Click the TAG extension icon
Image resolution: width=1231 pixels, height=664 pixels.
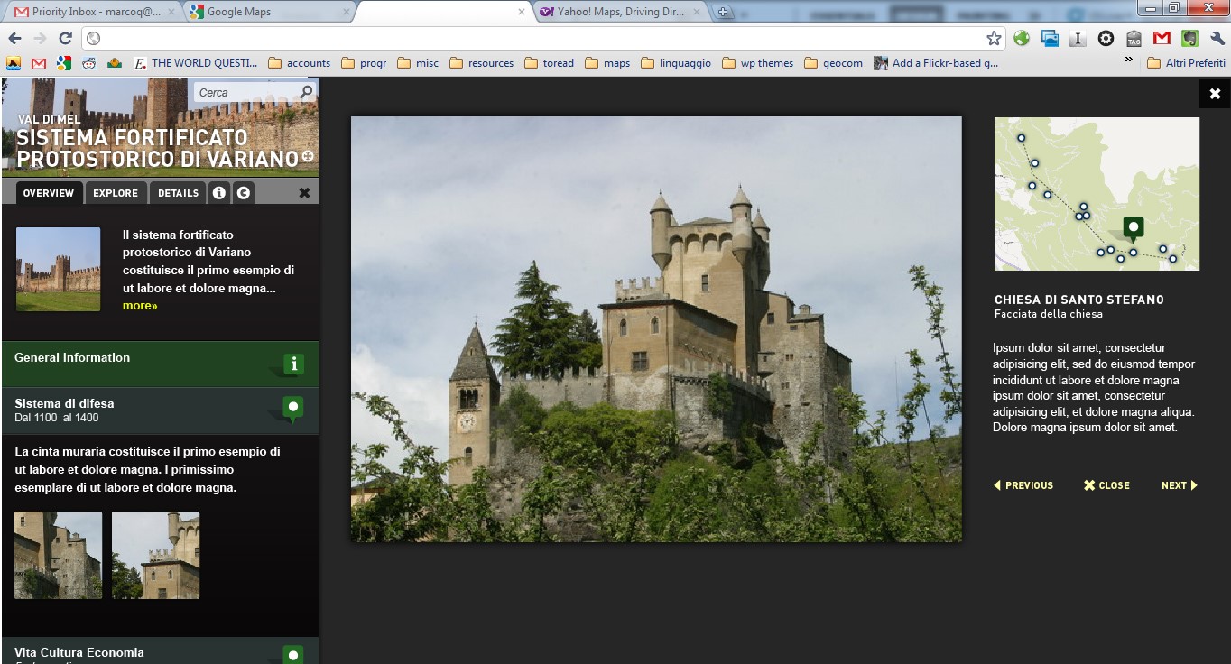(1134, 38)
